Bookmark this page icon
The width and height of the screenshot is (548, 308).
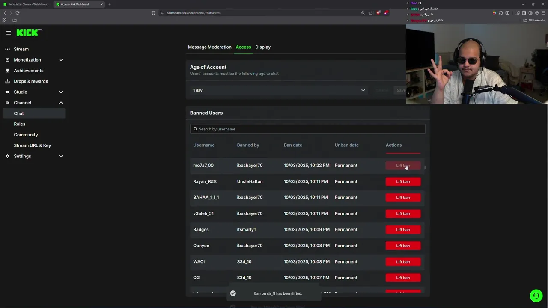pyautogui.click(x=153, y=13)
